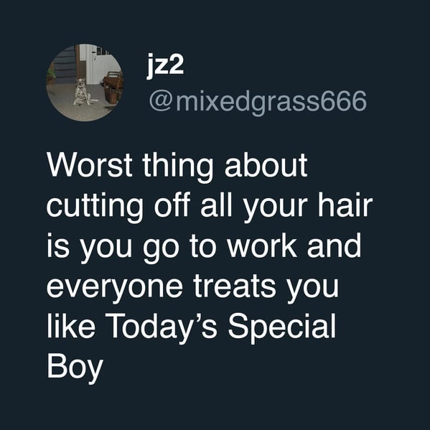Image resolution: width=430 pixels, height=430 pixels.
Task: Click the word "treats" in the tweet
Action: [x=235, y=287]
